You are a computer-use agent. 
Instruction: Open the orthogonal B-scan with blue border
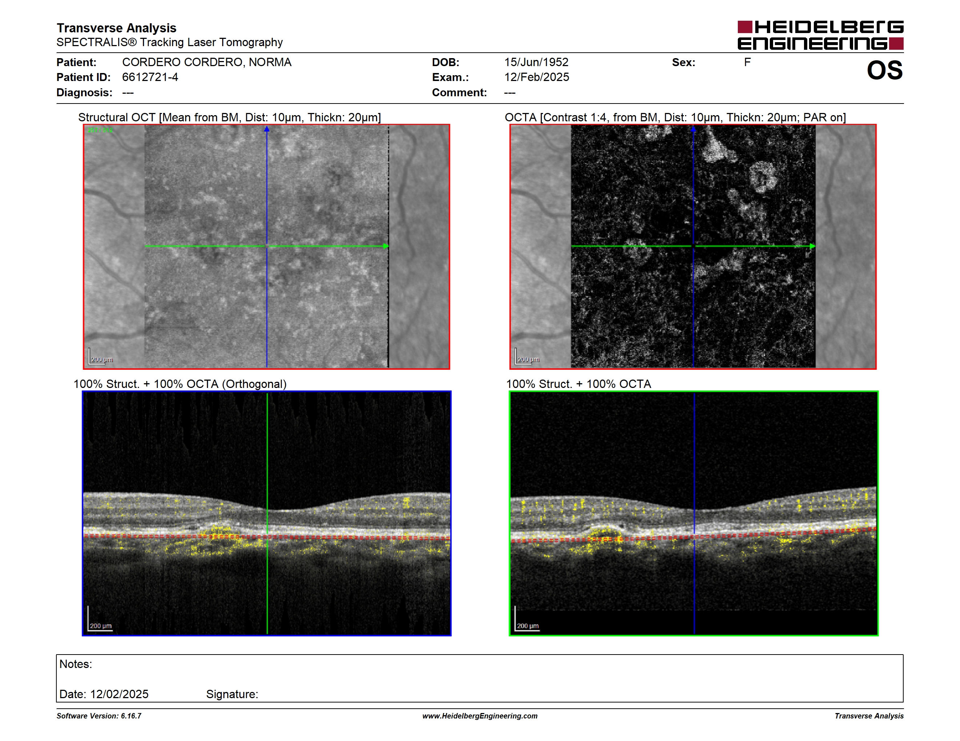coord(267,513)
